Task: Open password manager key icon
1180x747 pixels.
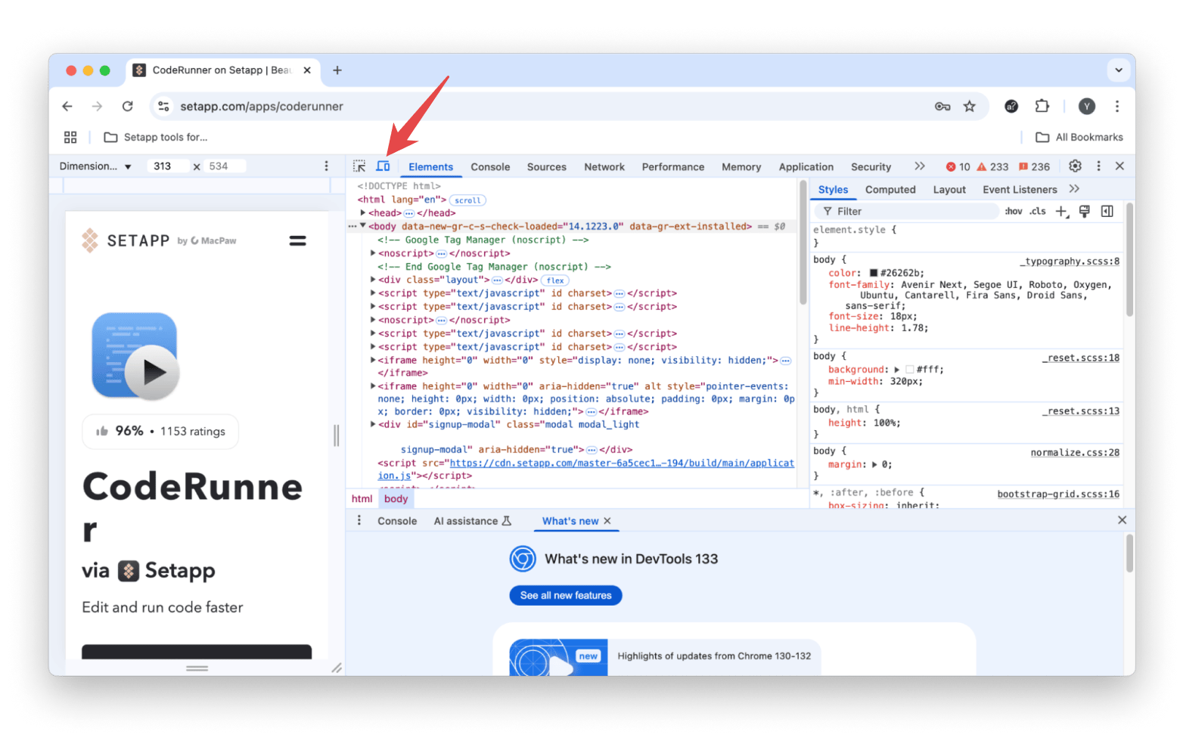Action: point(942,107)
